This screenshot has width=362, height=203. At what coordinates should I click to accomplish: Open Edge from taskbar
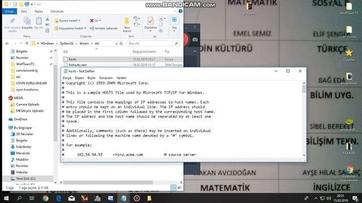58,198
